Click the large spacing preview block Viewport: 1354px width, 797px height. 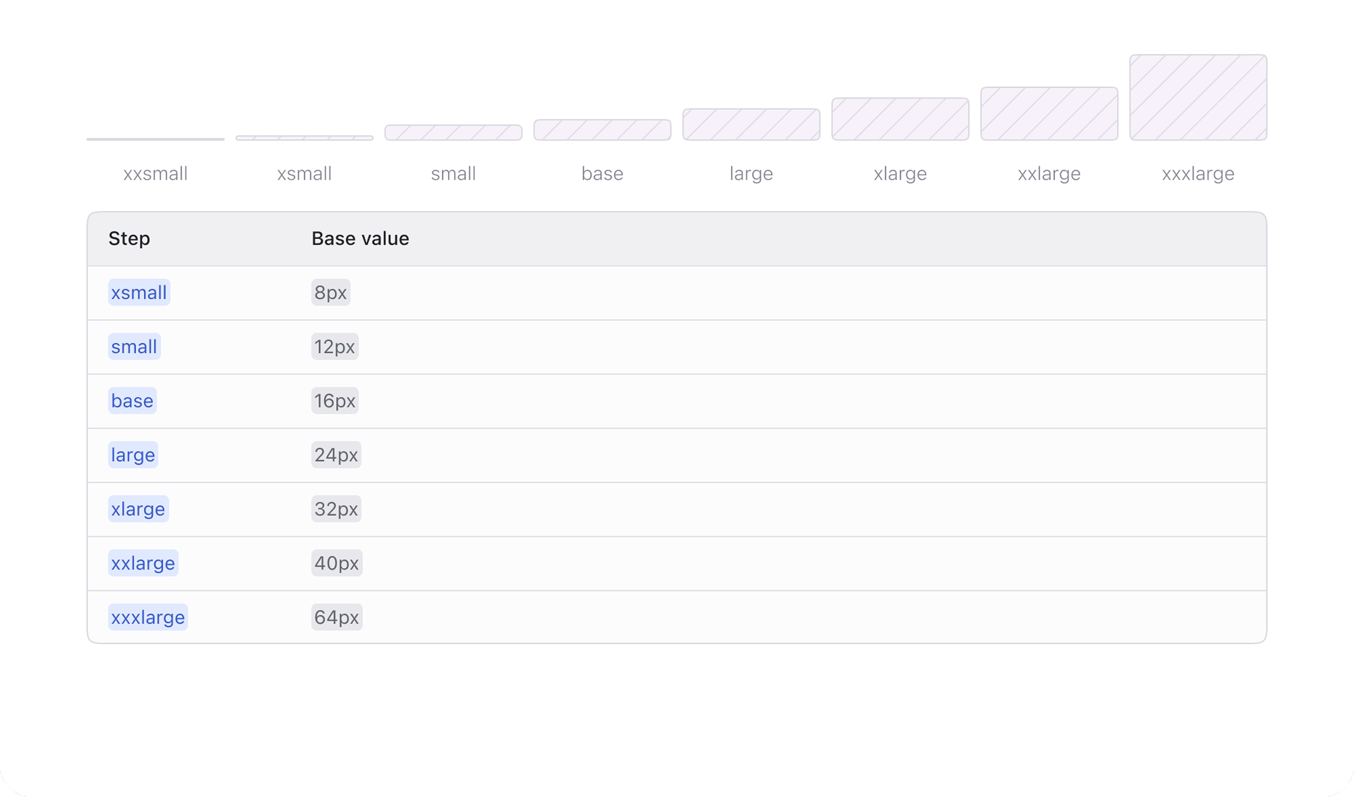pos(751,124)
